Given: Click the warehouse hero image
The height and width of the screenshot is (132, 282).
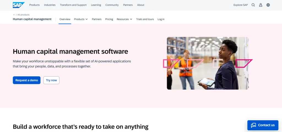Looking at the screenshot, I should tap(208, 63).
